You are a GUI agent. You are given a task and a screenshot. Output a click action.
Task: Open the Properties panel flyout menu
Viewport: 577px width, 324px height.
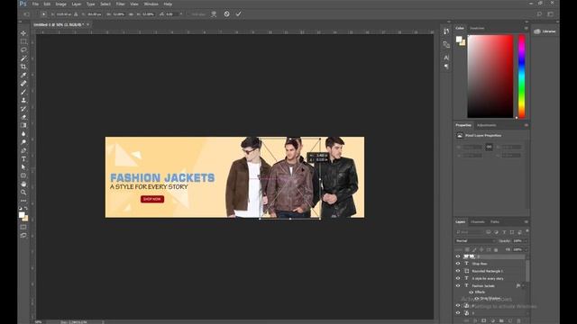(x=526, y=125)
